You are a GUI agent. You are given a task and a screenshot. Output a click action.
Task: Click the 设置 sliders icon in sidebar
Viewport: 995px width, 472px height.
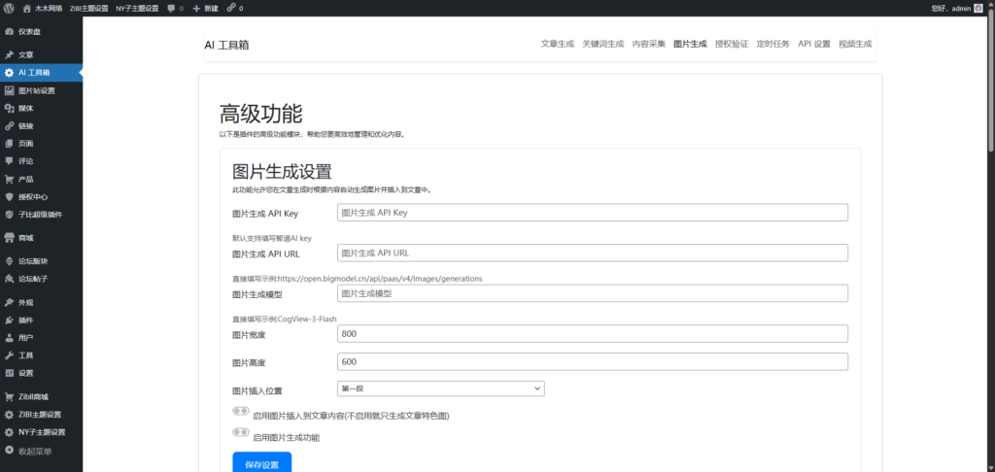[x=9, y=373]
